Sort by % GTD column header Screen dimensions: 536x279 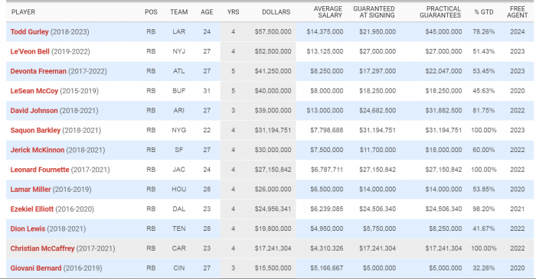[484, 12]
